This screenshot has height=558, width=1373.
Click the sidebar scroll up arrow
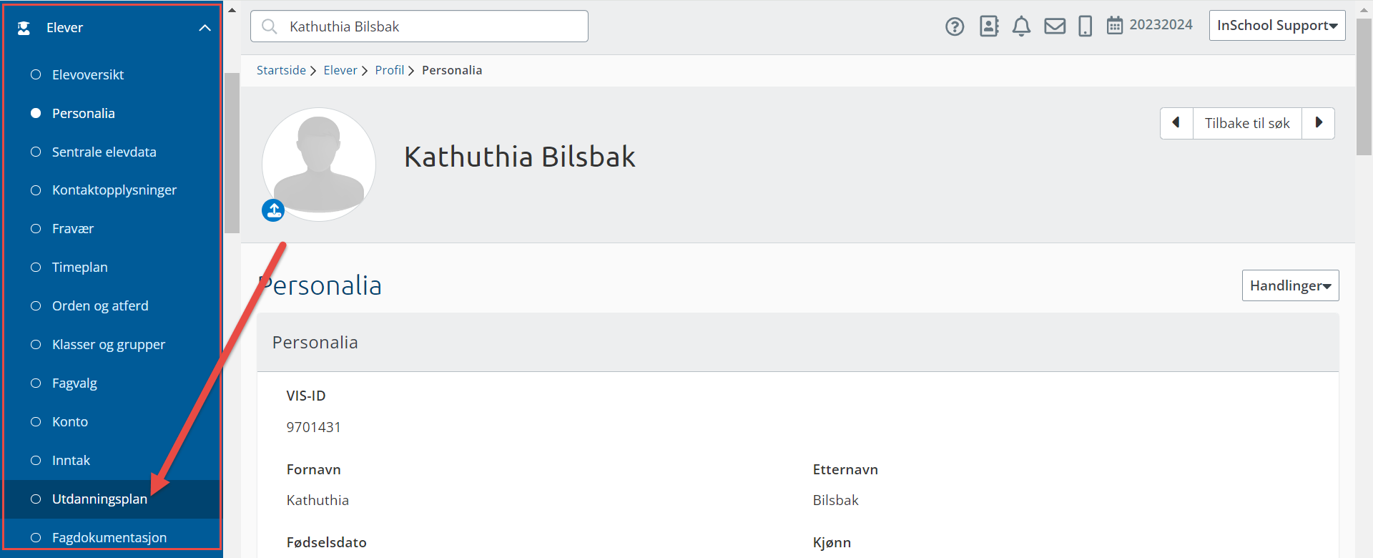point(232,10)
